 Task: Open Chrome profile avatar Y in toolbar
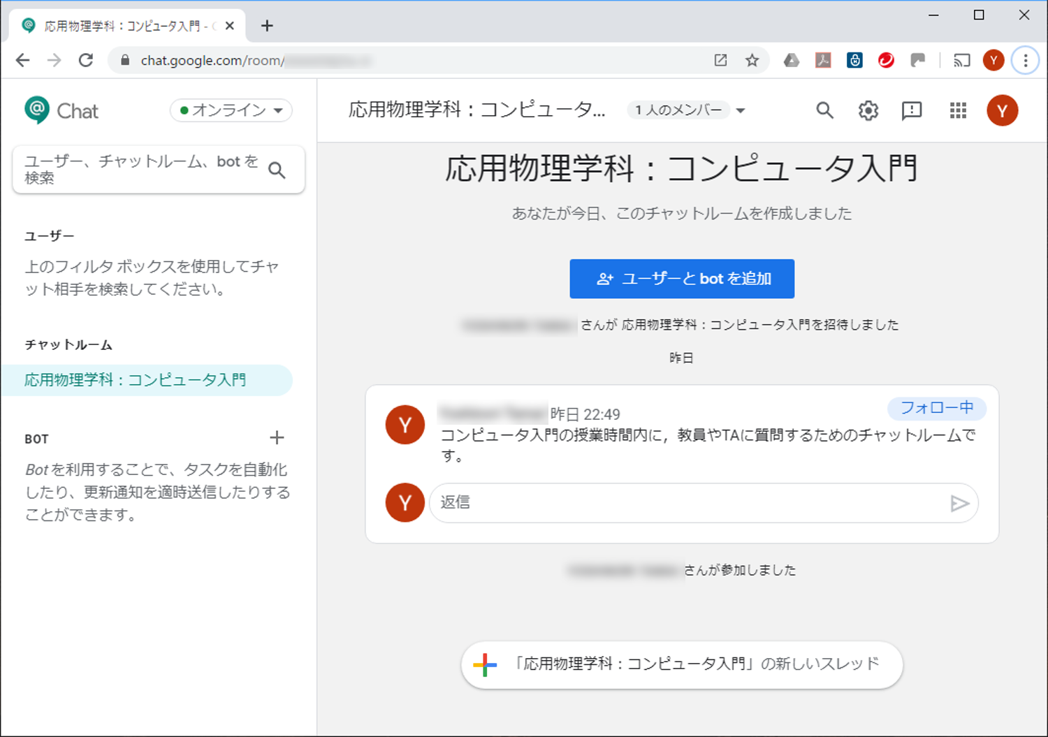click(993, 60)
